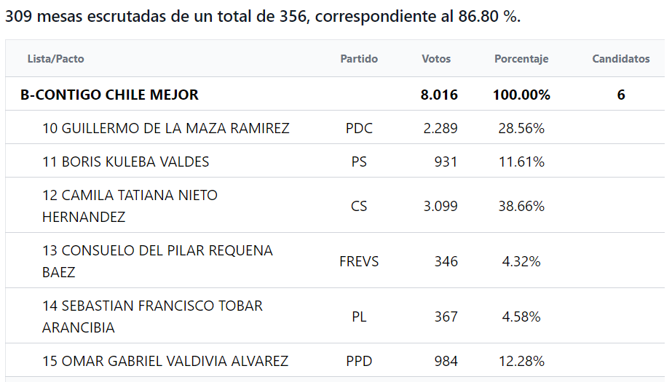Expand the B-CONTIGO CHILE MEJOR pact row
The height and width of the screenshot is (382, 672).
[109, 95]
